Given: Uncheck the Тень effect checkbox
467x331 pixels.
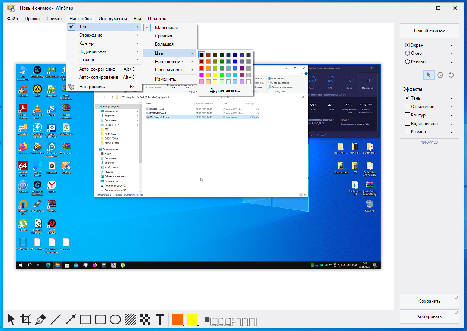Looking at the screenshot, I should (408, 98).
